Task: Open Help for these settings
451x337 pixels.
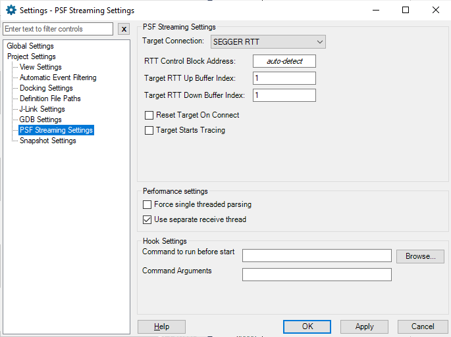Action: 161,326
